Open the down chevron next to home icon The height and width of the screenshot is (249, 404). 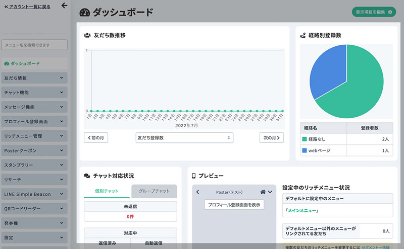point(270,192)
